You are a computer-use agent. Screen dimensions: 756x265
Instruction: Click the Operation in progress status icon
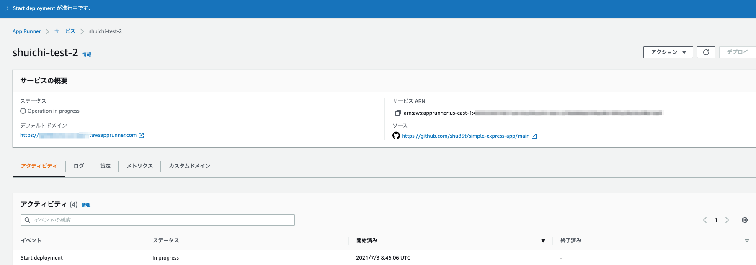[x=23, y=111]
